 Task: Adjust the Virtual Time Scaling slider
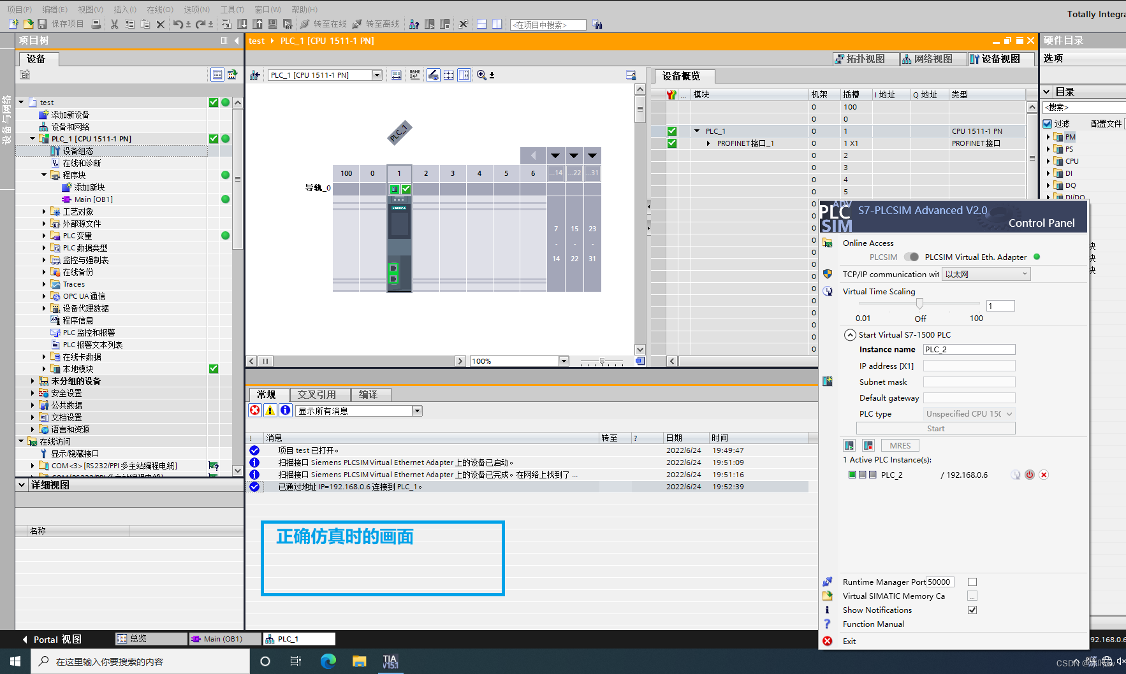click(x=919, y=304)
